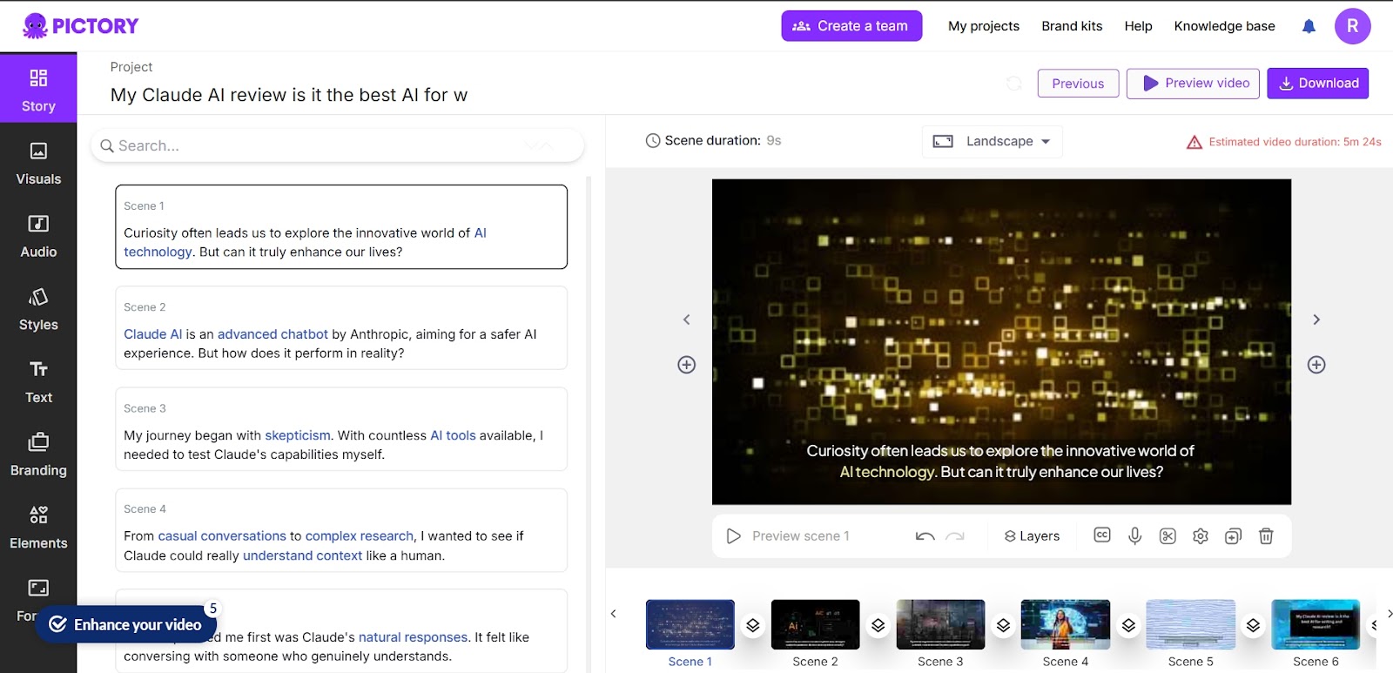
Task: Duplicate the scene icon
Action: [1233, 536]
